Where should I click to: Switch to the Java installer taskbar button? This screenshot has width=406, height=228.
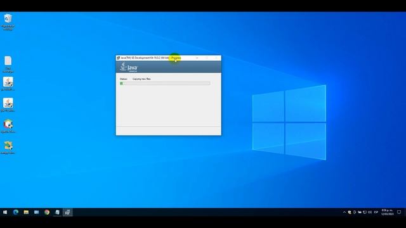[x=68, y=212]
